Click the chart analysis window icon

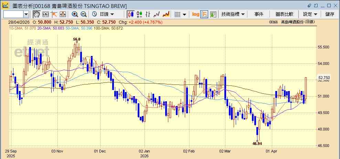coord(5,5)
